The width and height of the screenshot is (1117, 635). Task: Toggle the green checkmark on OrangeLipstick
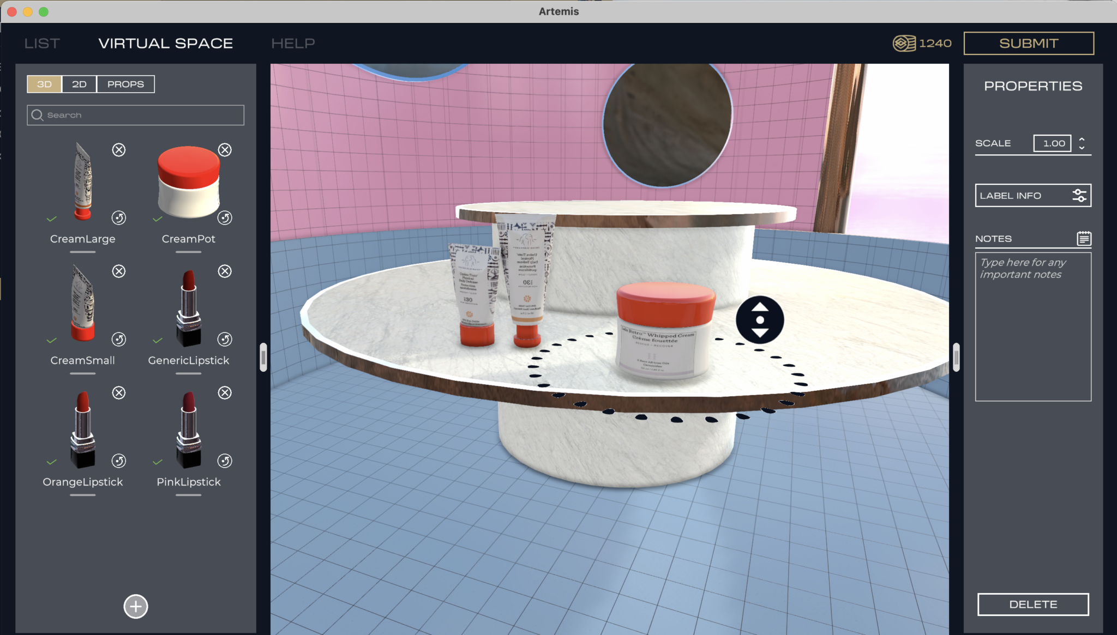tap(52, 462)
